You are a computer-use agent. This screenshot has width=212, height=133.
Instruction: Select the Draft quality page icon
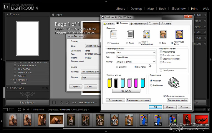(114, 34)
